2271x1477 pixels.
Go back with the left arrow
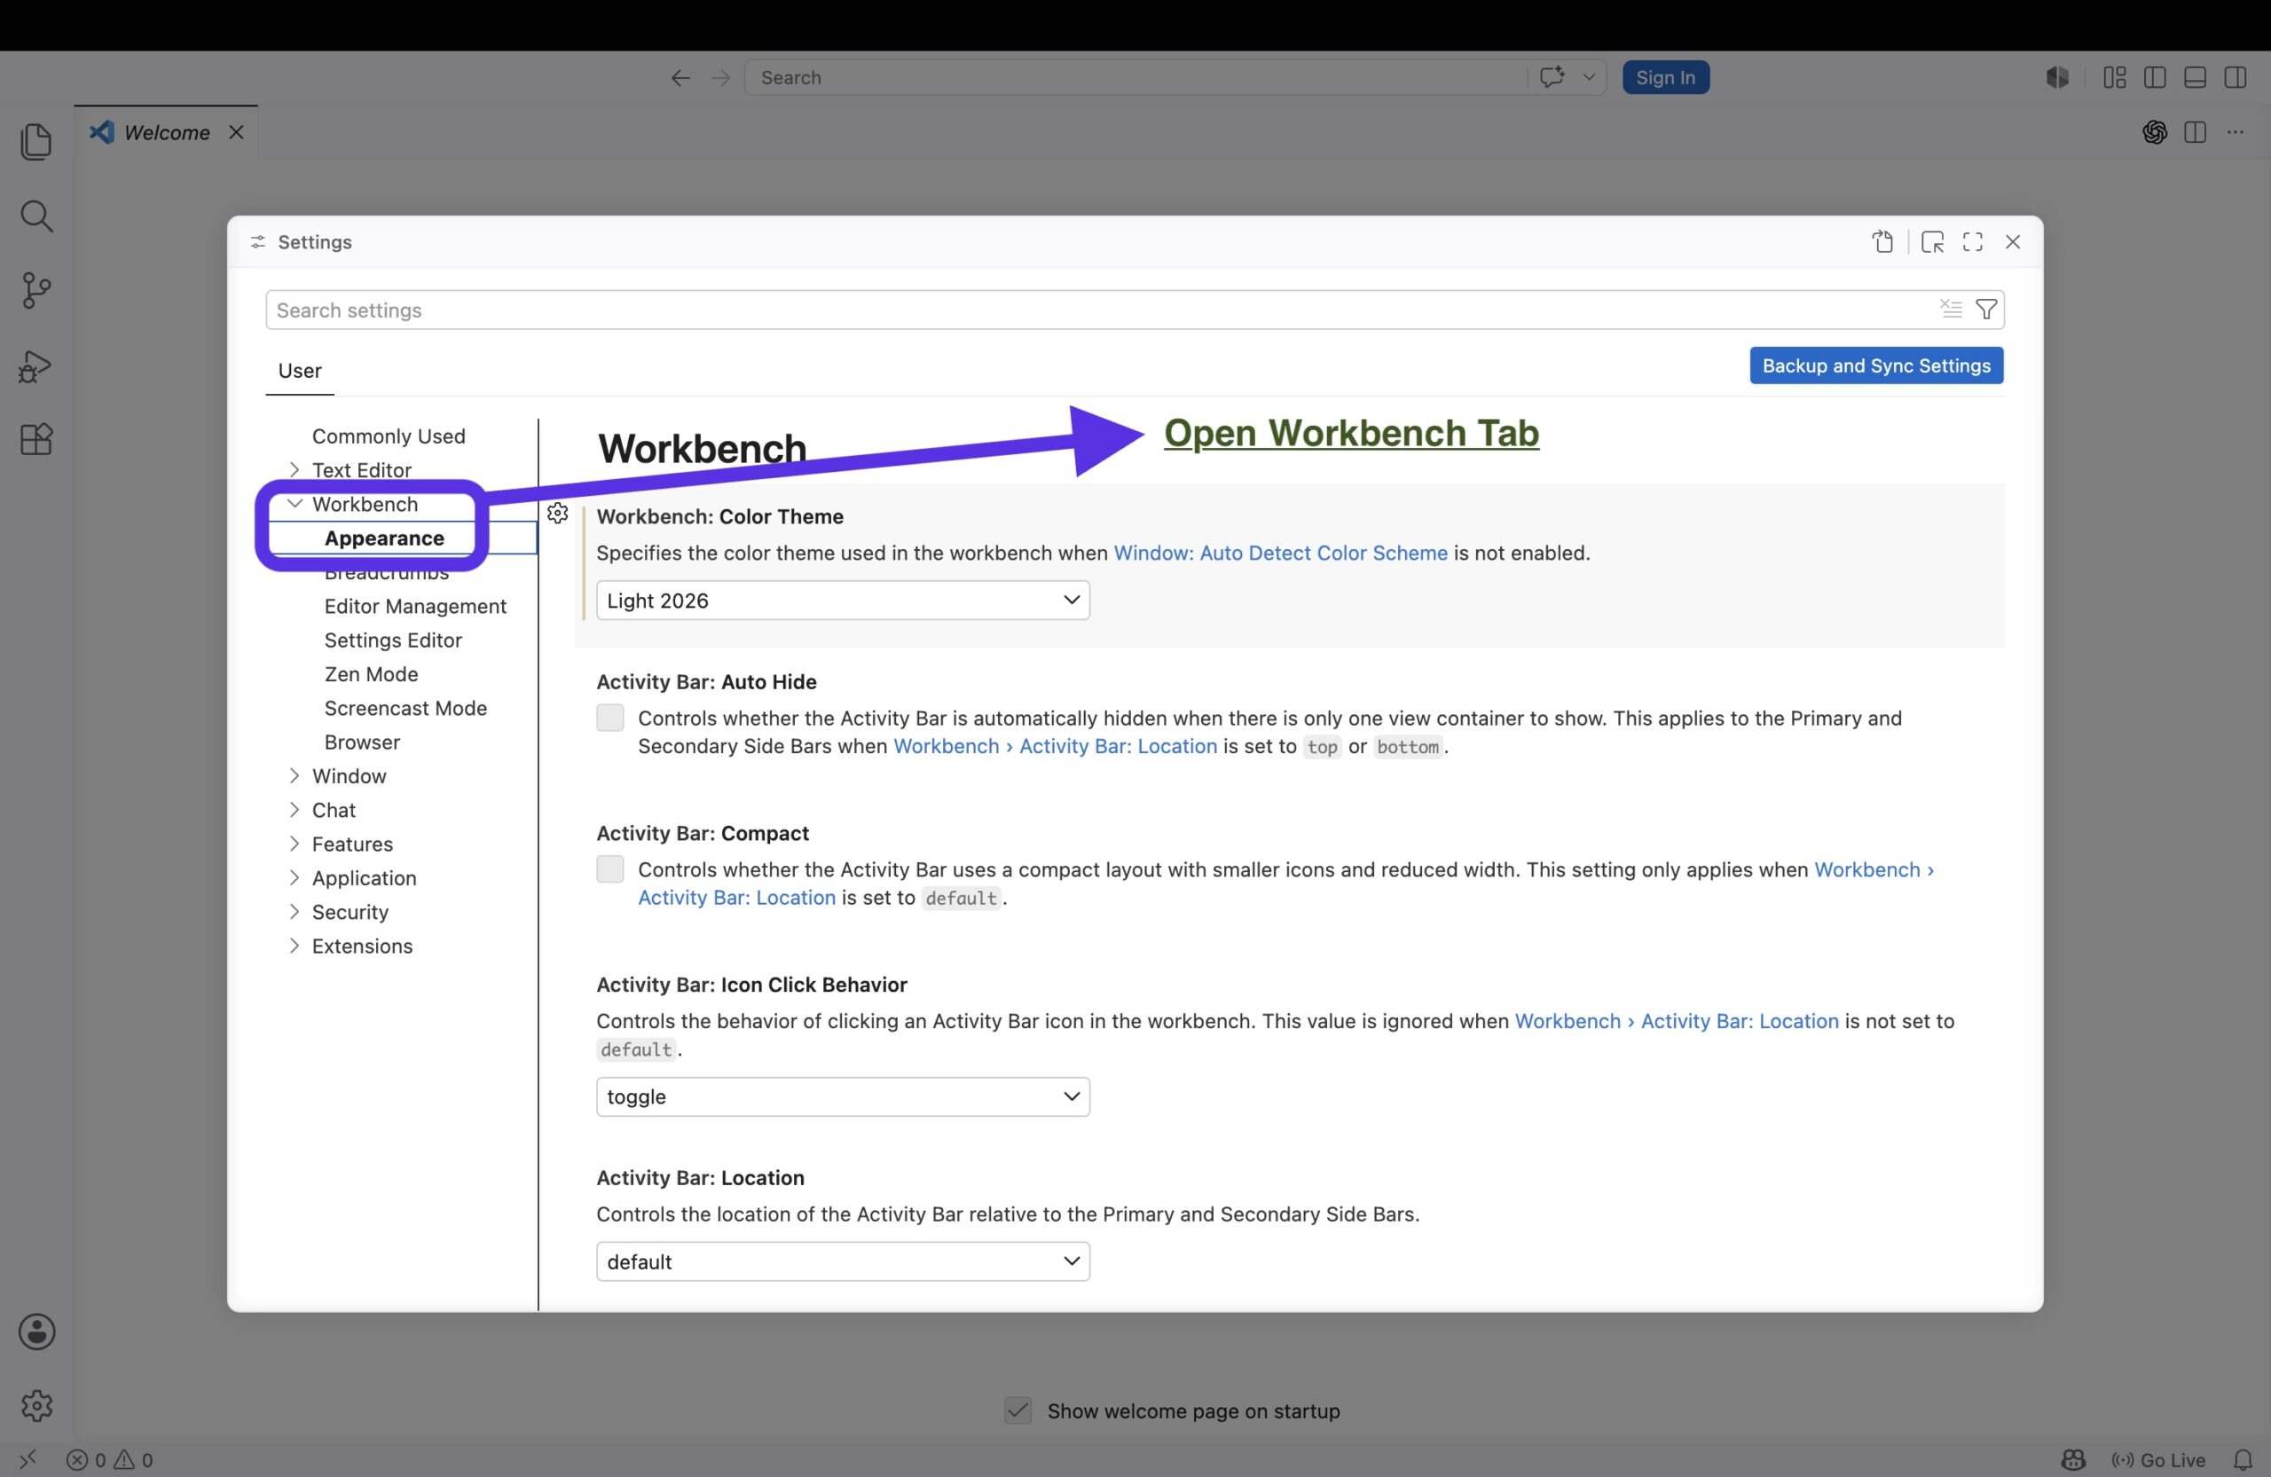point(680,78)
